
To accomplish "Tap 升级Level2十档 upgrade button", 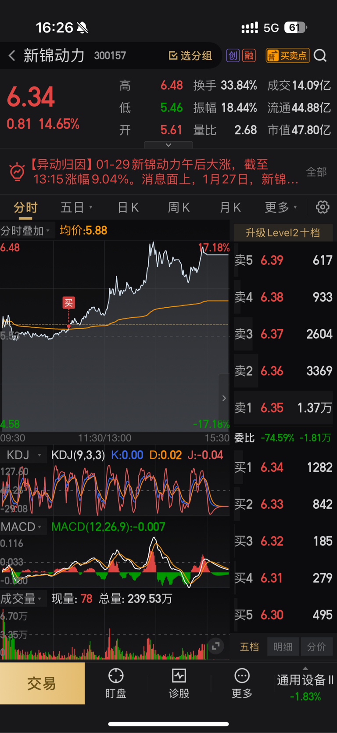I will coord(283,233).
